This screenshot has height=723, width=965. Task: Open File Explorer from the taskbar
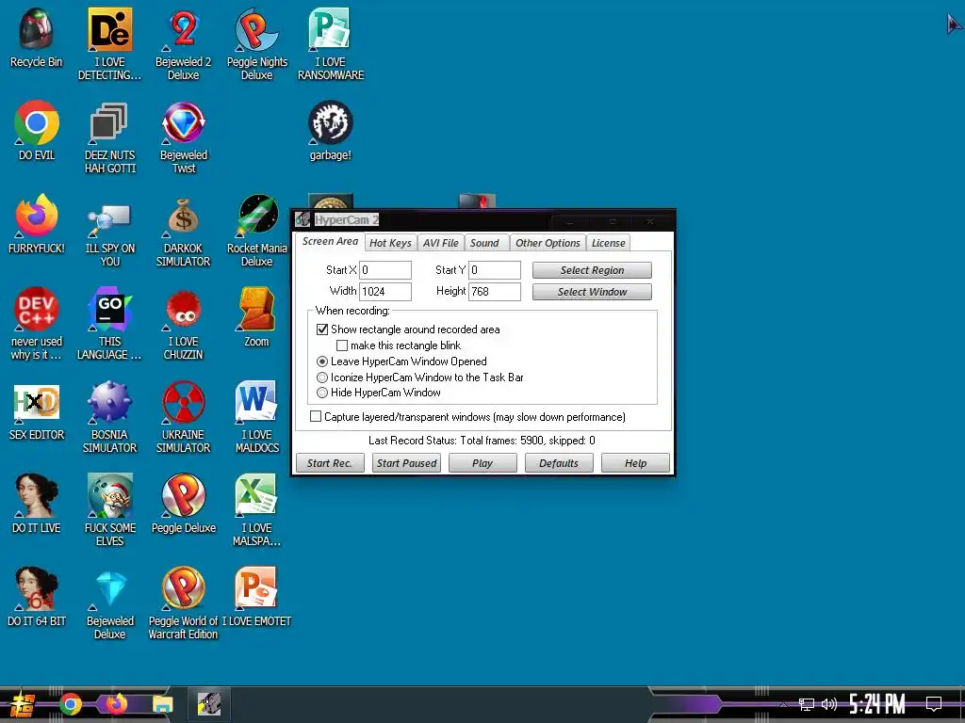163,704
